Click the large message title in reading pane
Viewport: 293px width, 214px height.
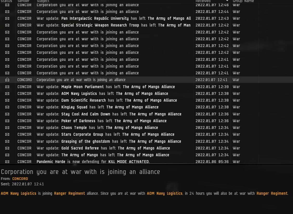click(x=80, y=172)
